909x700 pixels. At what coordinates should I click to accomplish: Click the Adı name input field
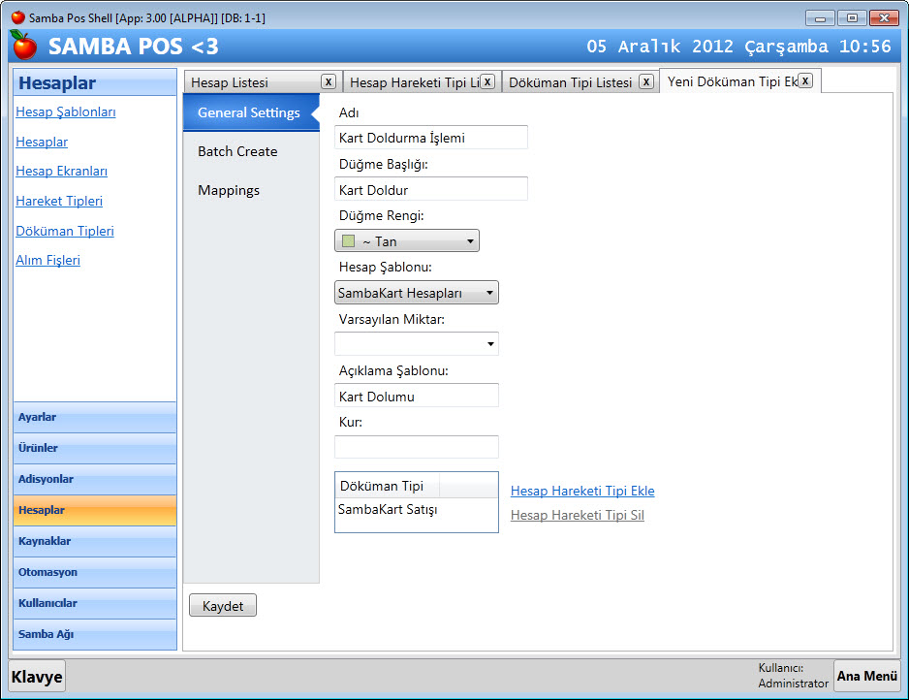[x=431, y=138]
